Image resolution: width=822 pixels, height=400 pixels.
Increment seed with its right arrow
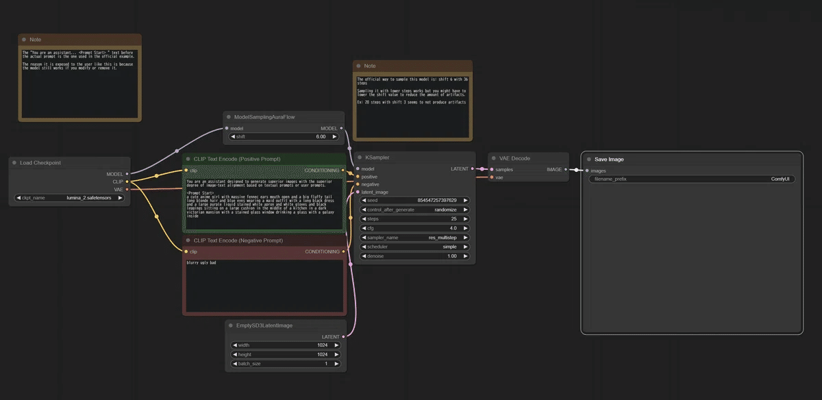pos(466,200)
